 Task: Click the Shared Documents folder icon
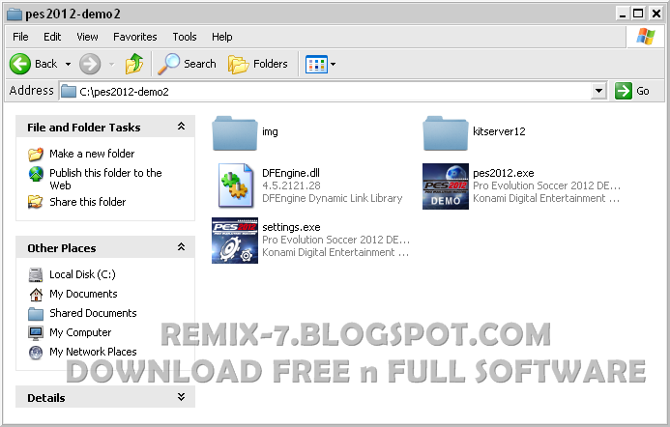pos(36,314)
